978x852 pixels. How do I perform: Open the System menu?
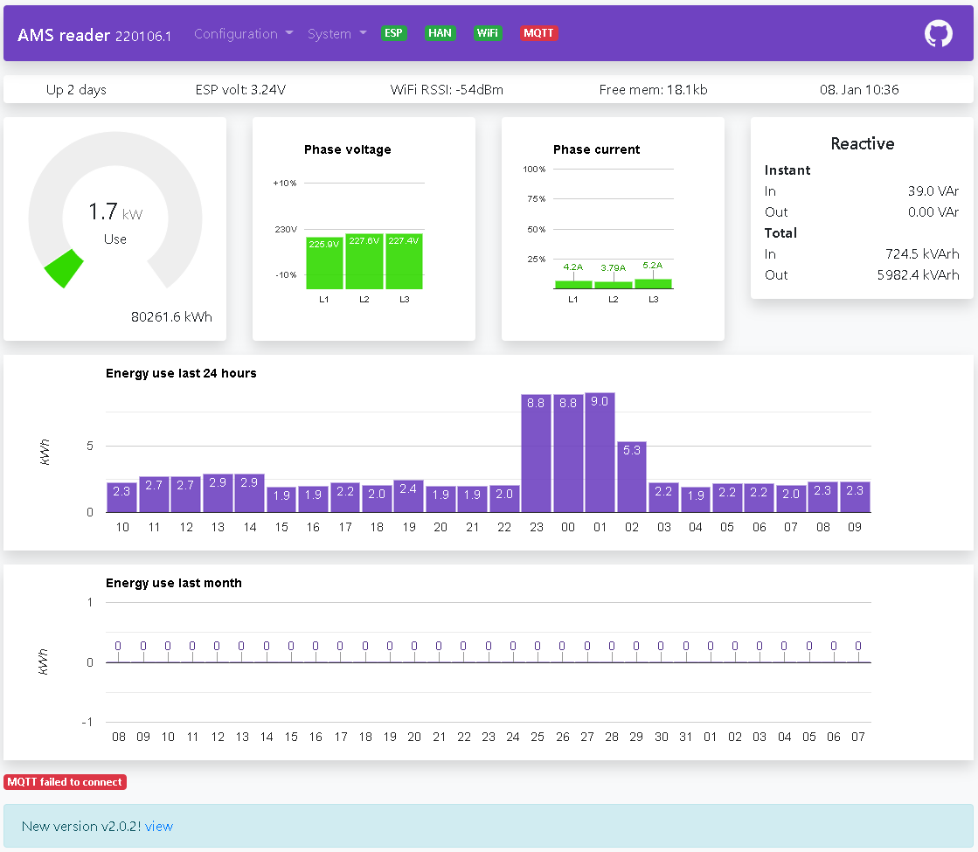tap(330, 33)
